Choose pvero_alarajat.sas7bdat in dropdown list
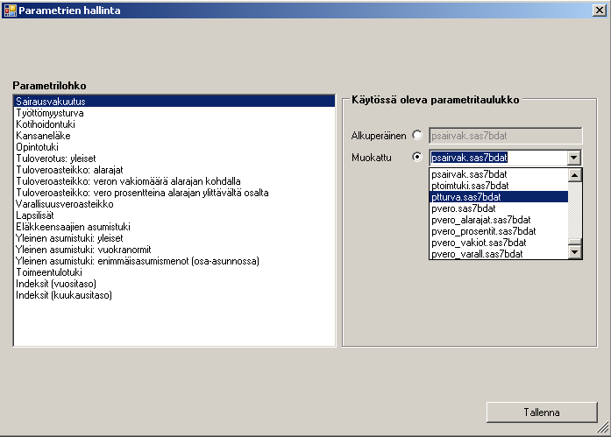611x437 pixels. tap(499, 220)
